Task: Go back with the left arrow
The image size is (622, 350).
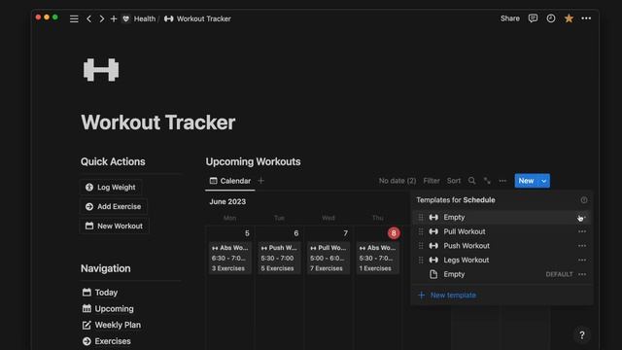Action: point(88,18)
